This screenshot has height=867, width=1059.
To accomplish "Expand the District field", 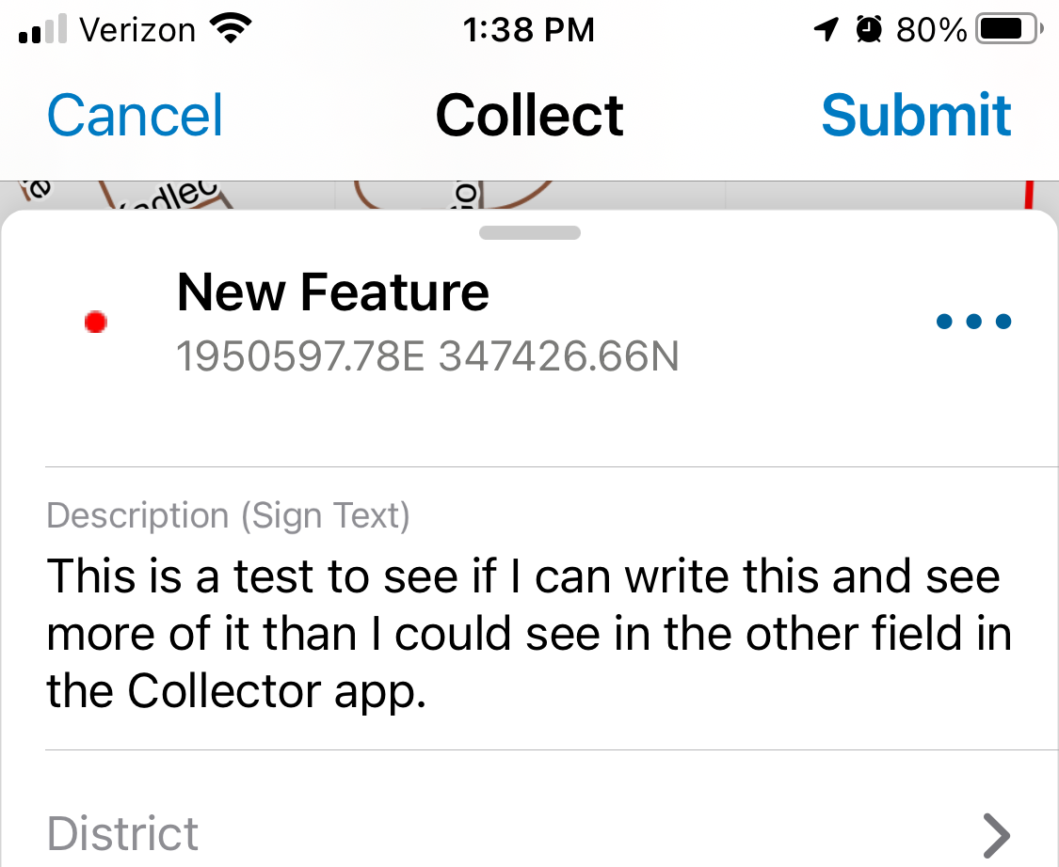I will [527, 835].
